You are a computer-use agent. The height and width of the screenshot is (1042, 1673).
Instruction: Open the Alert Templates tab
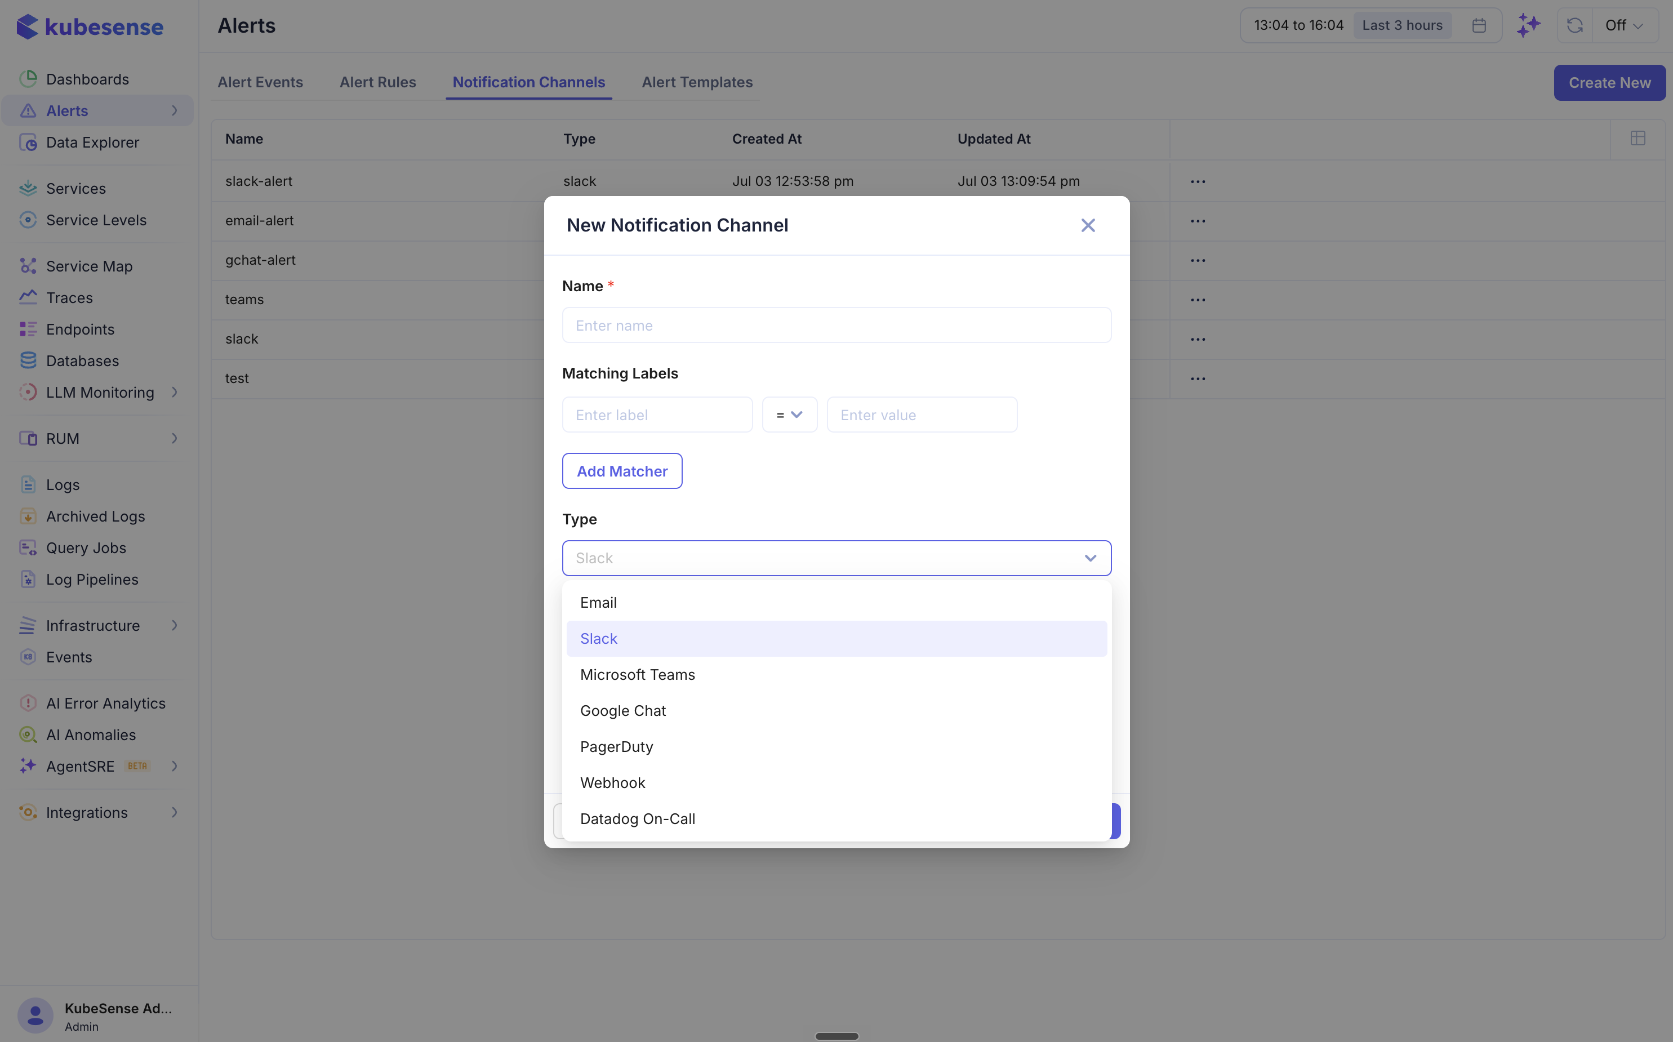697,82
